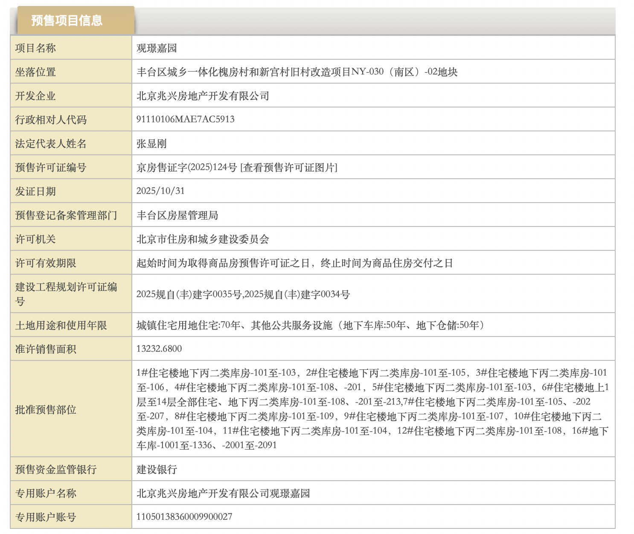Click the approved sales area 13232.6800

coord(159,349)
